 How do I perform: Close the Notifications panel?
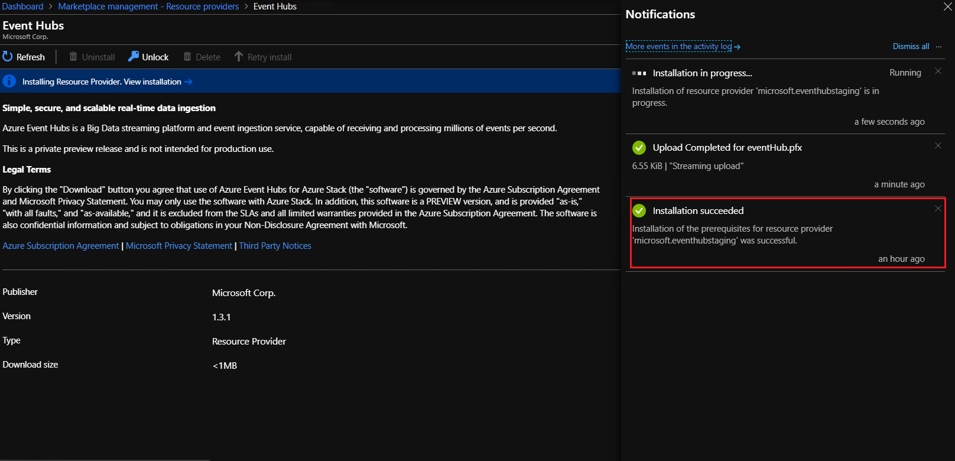[x=947, y=7]
